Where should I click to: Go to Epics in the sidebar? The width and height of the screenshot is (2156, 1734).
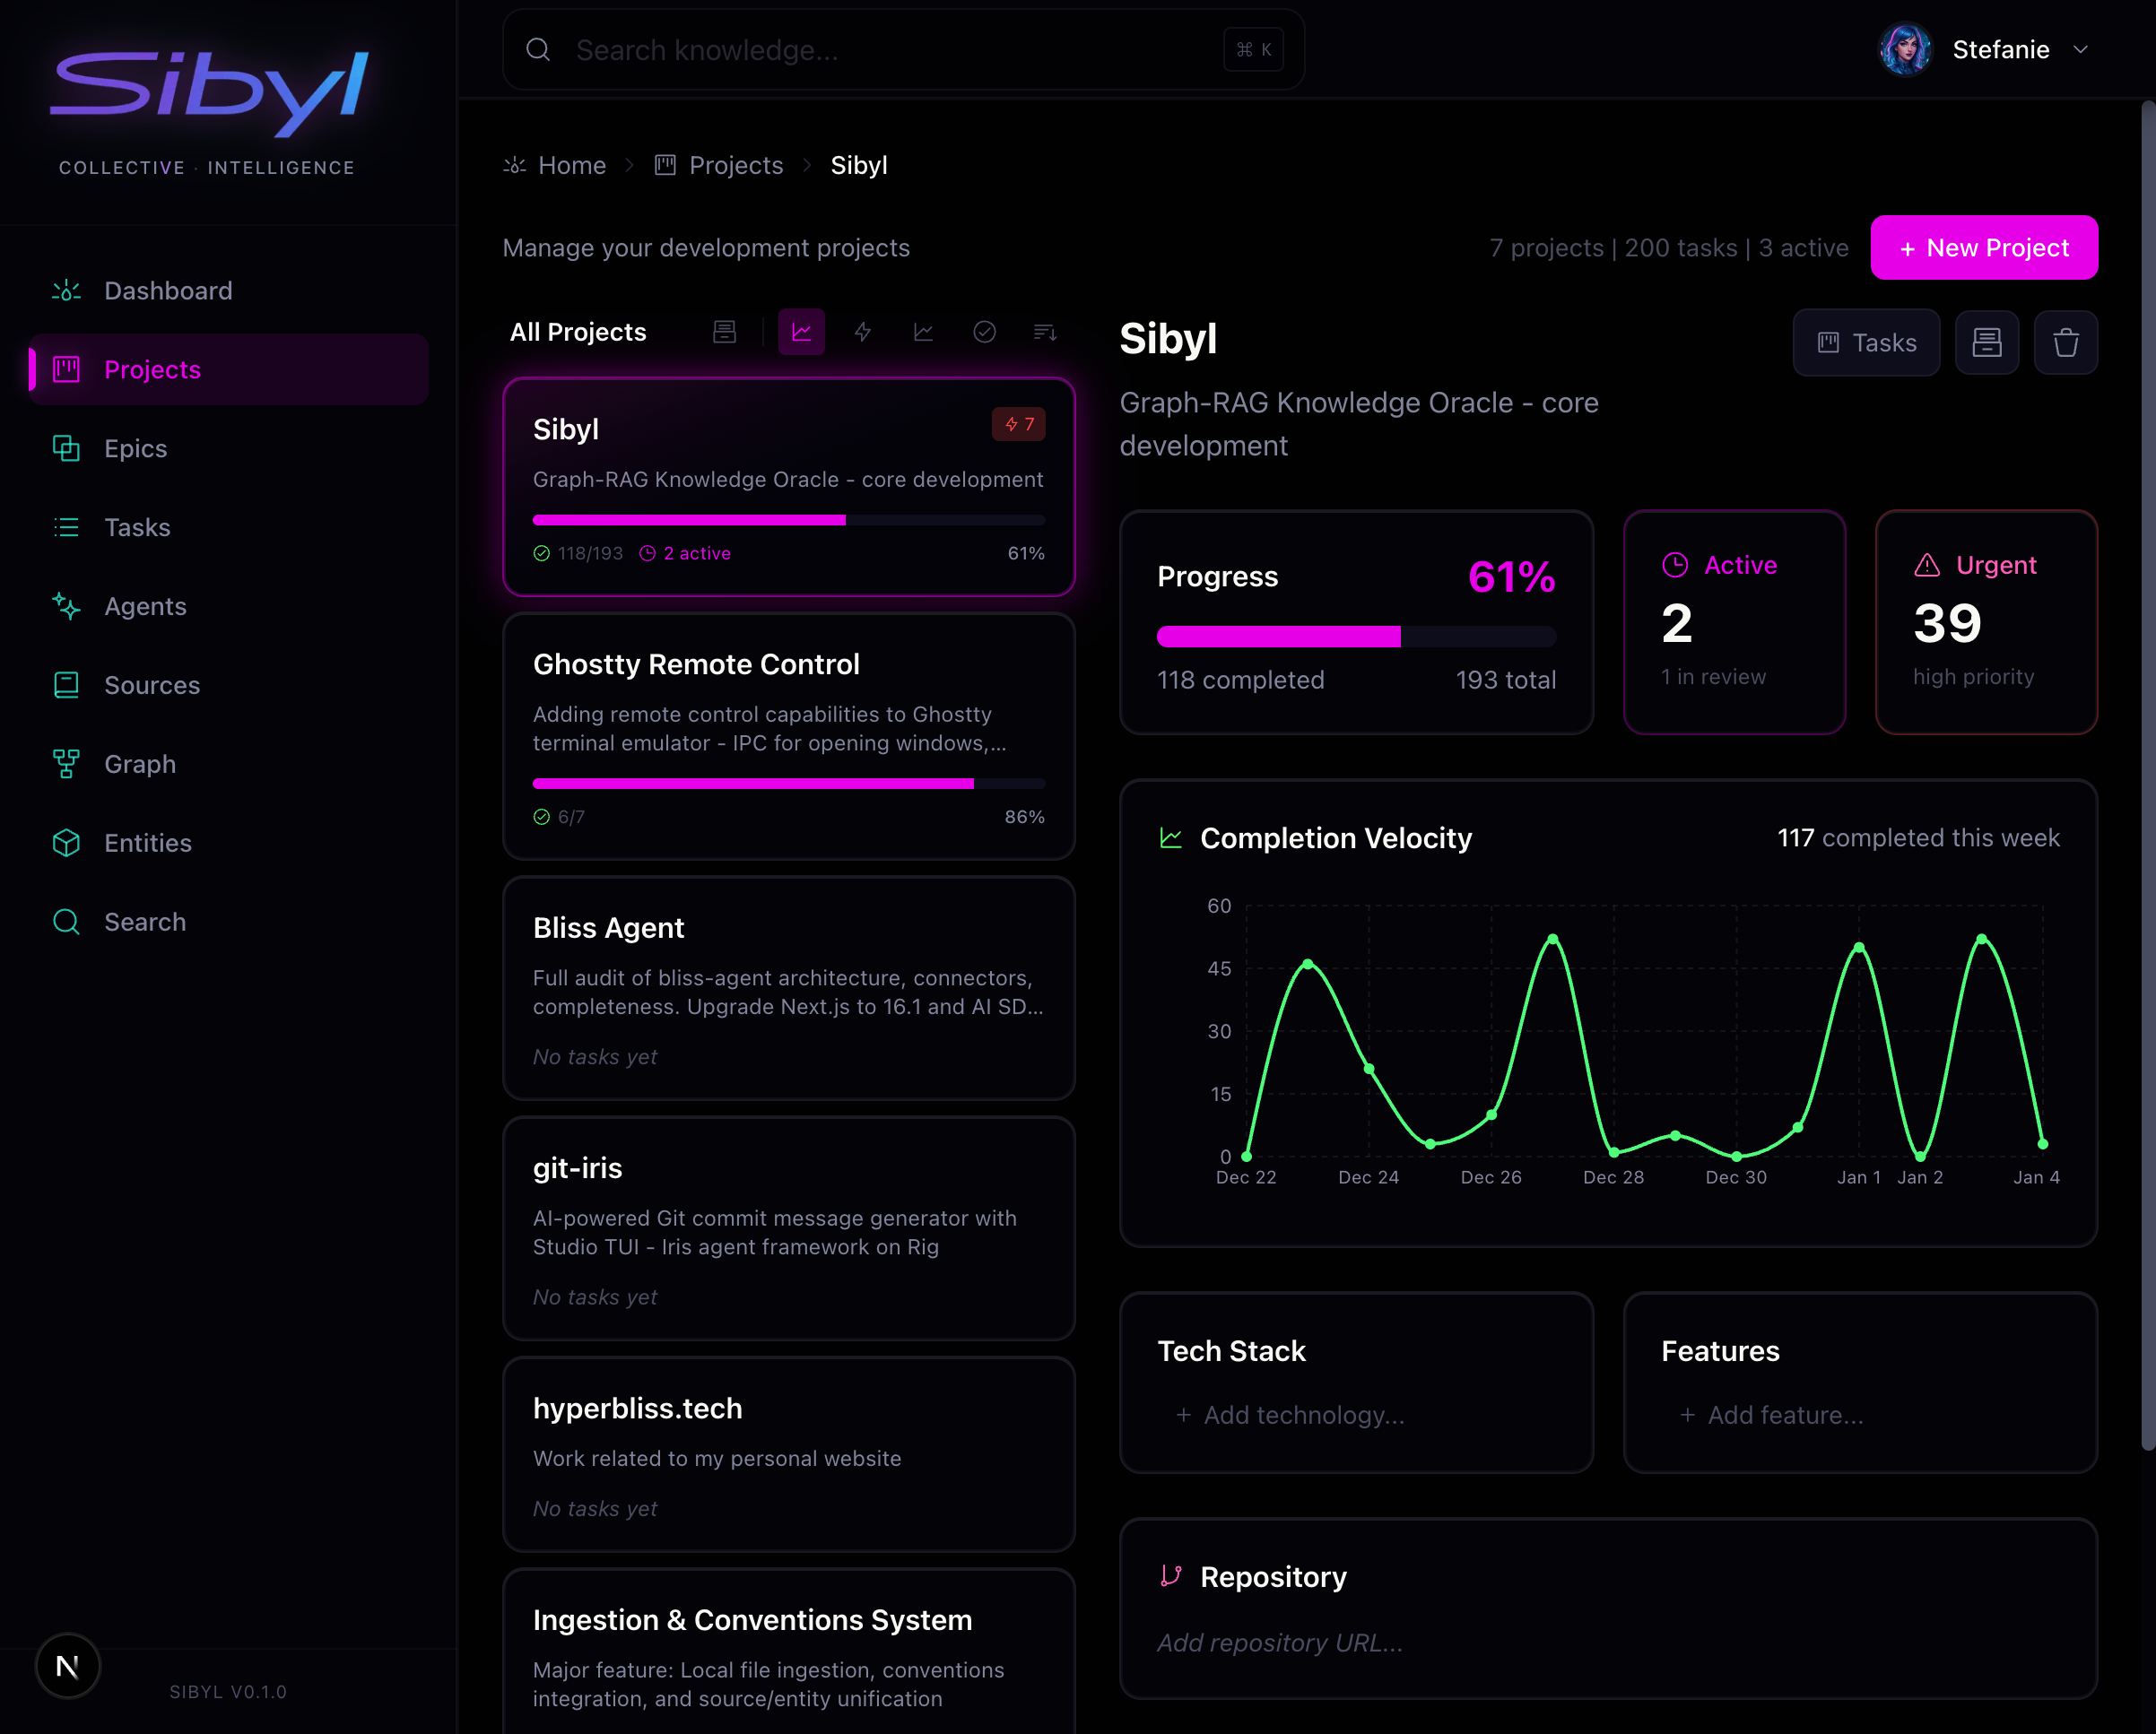coord(135,448)
